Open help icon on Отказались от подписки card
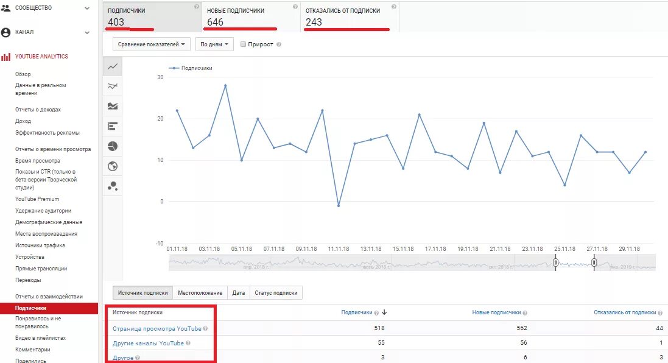668x363 pixels. coord(393,6)
